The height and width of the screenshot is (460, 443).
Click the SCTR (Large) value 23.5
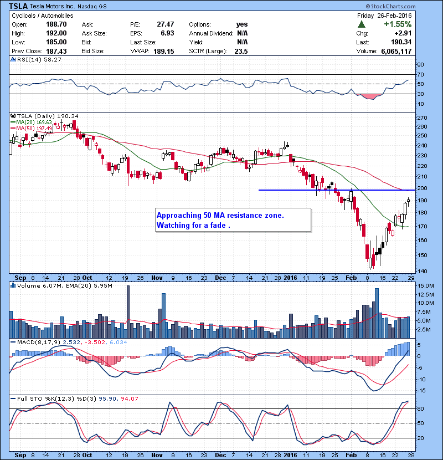(x=241, y=52)
